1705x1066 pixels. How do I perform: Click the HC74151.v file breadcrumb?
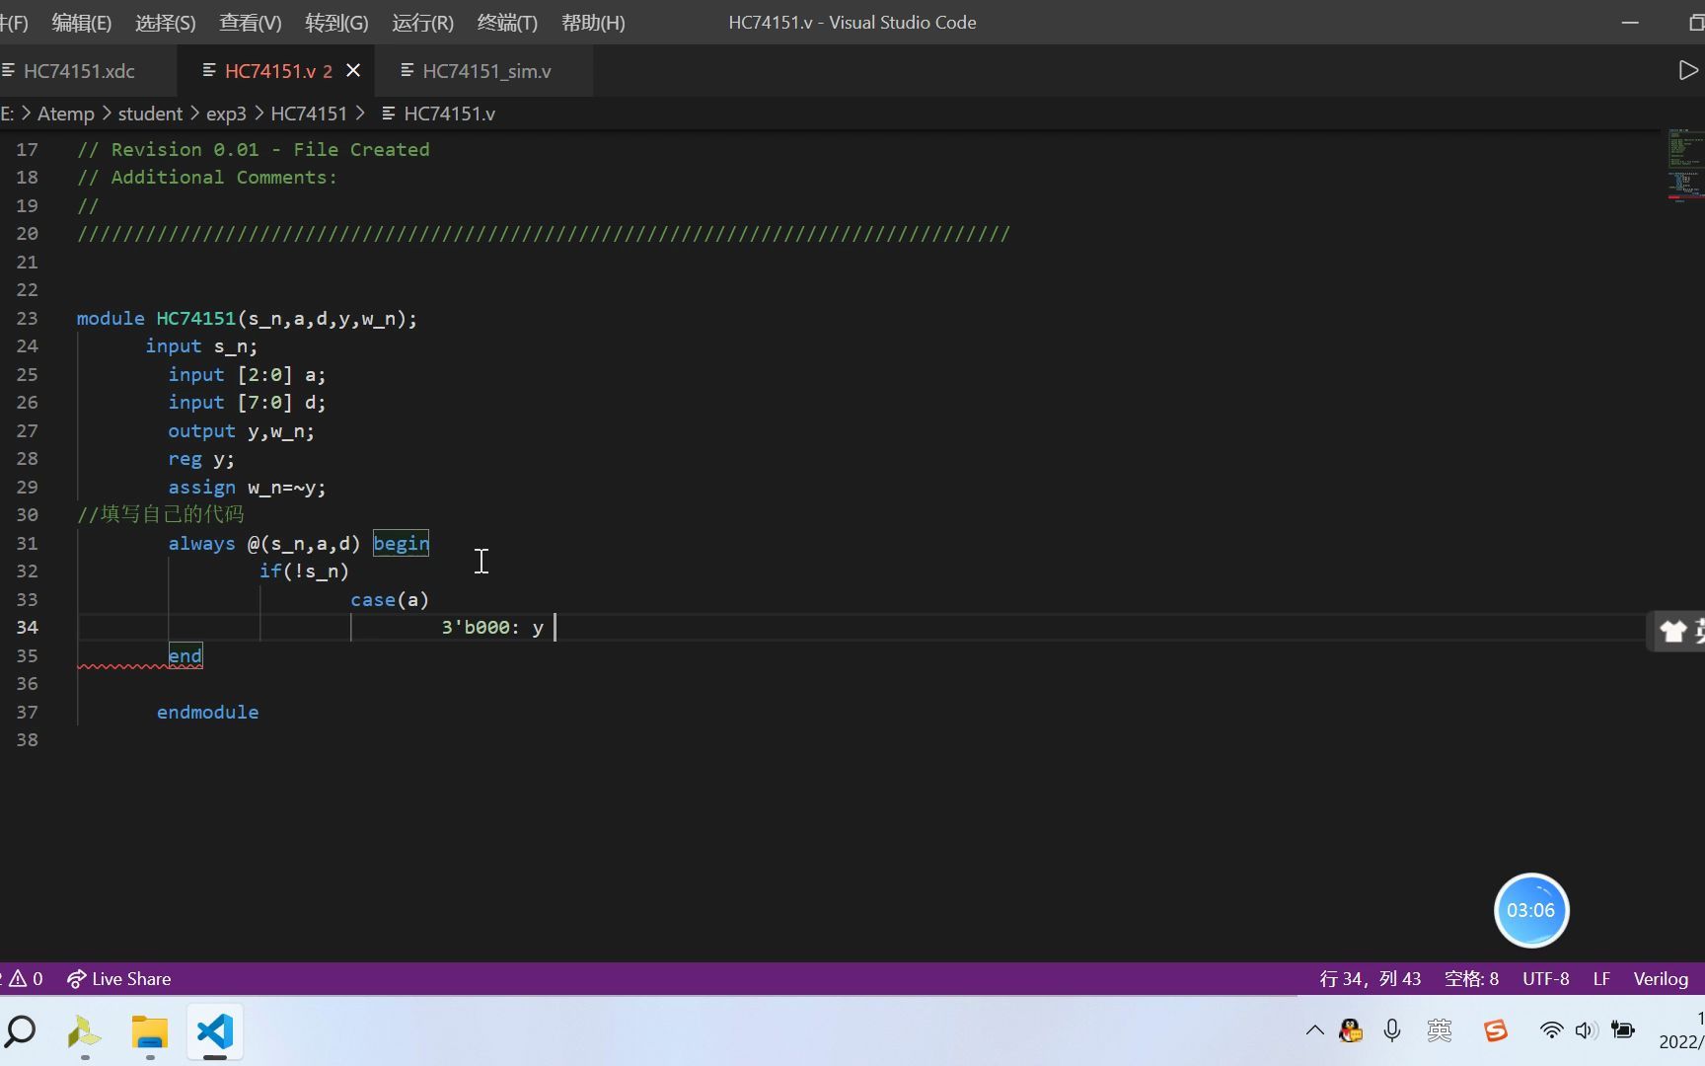tap(449, 114)
